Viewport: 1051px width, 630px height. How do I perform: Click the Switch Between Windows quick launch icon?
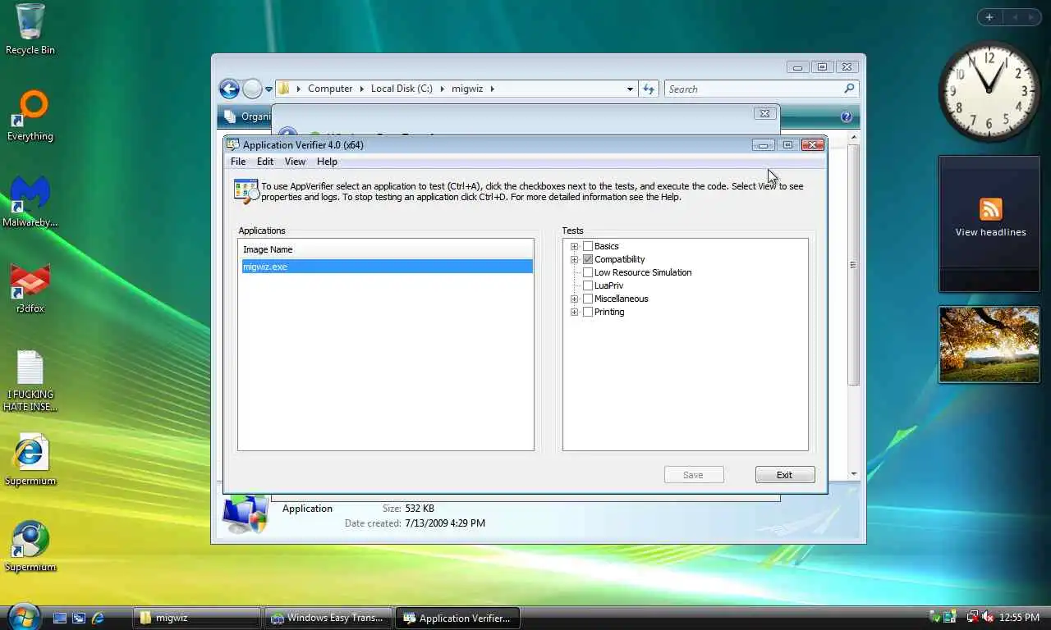[x=79, y=618]
